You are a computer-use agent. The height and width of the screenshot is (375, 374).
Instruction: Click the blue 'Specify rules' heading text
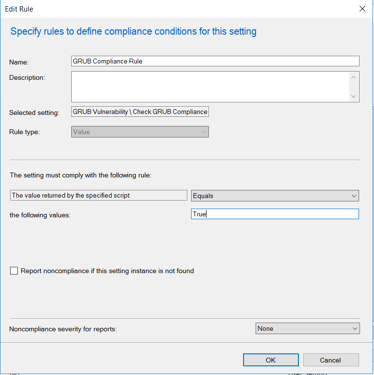point(133,32)
